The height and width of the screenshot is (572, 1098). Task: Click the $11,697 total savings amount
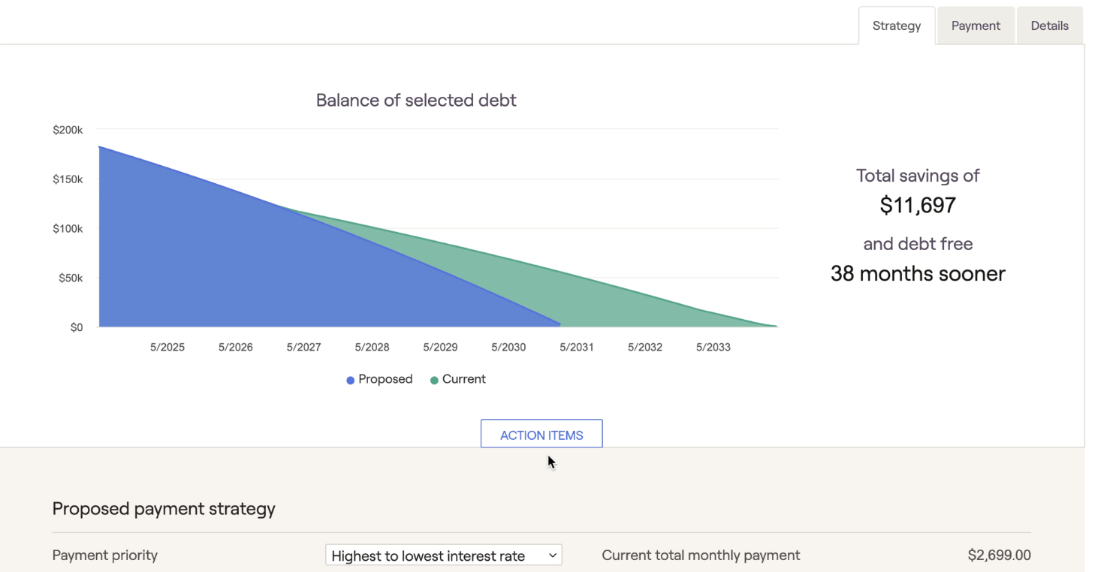(918, 205)
